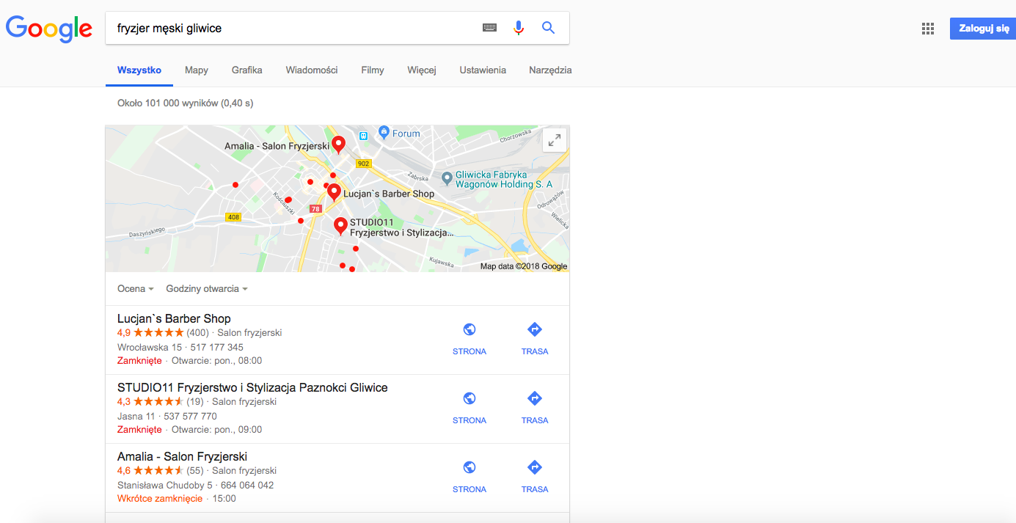The width and height of the screenshot is (1016, 523).
Task: Open the Ocena rating filter dropdown
Action: tap(136, 289)
